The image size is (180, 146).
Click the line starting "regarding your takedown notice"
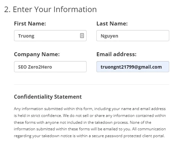[90, 136]
